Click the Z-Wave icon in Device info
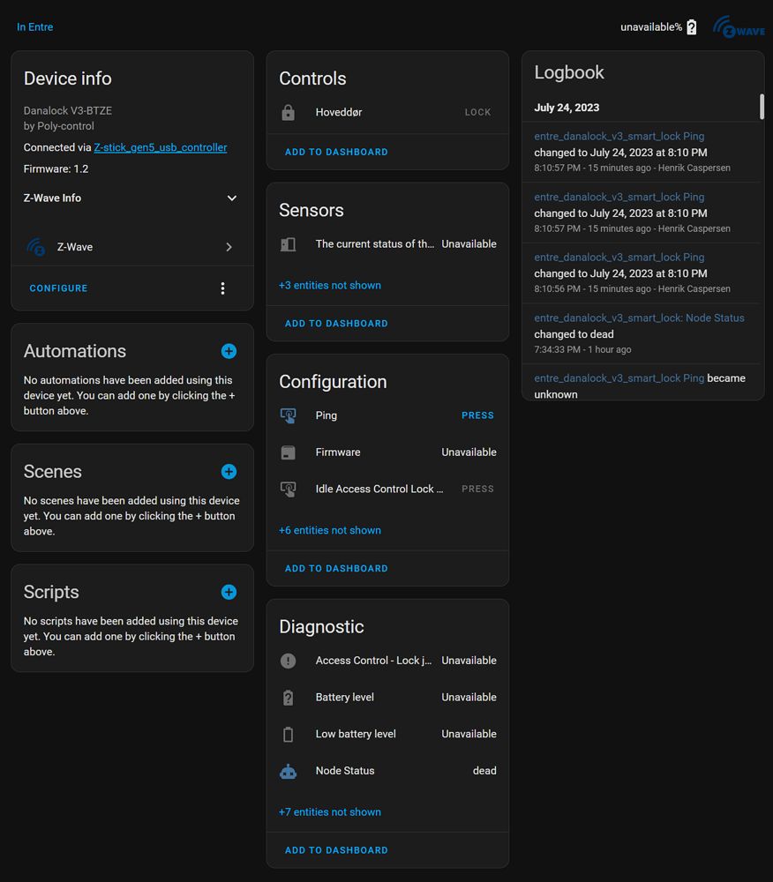The width and height of the screenshot is (773, 882). 35,247
